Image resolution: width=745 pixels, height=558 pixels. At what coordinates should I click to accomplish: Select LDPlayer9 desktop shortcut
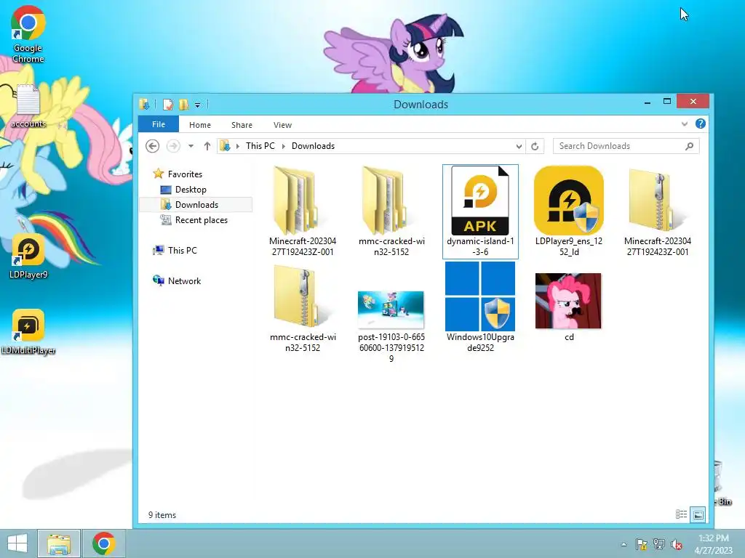pyautogui.click(x=28, y=256)
